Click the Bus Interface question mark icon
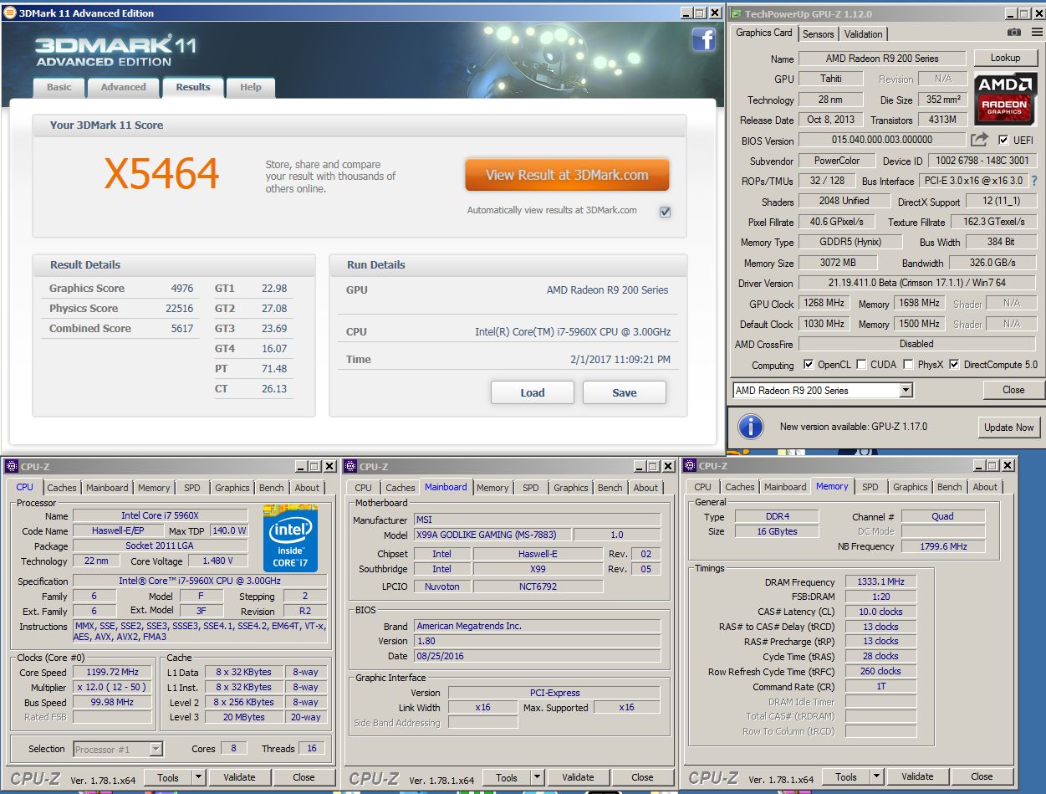 click(x=1034, y=181)
